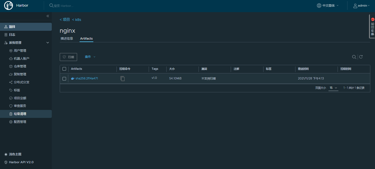Screen dimensions: 375x169
Task: Click the 复制管理 replication cloud icon
Action: click(x=11, y=74)
